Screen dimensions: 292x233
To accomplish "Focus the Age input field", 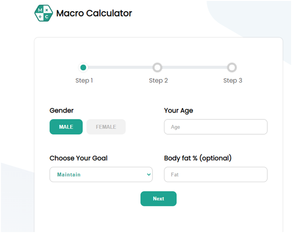I will [x=216, y=127].
